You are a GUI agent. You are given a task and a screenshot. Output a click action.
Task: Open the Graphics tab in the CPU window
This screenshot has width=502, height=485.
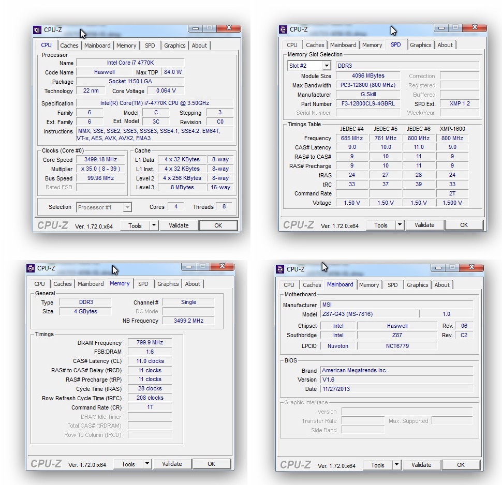point(175,46)
